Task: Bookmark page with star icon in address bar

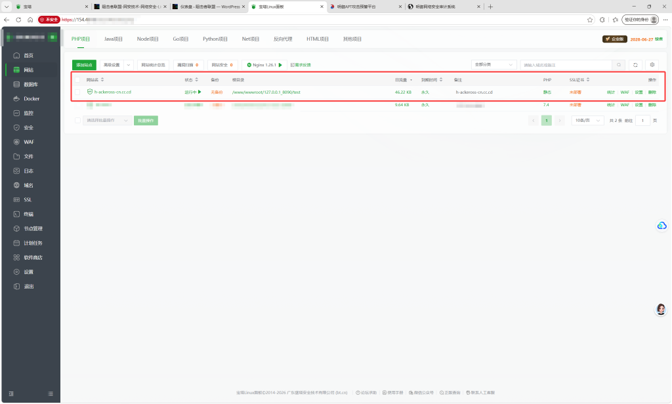Action: (x=590, y=20)
